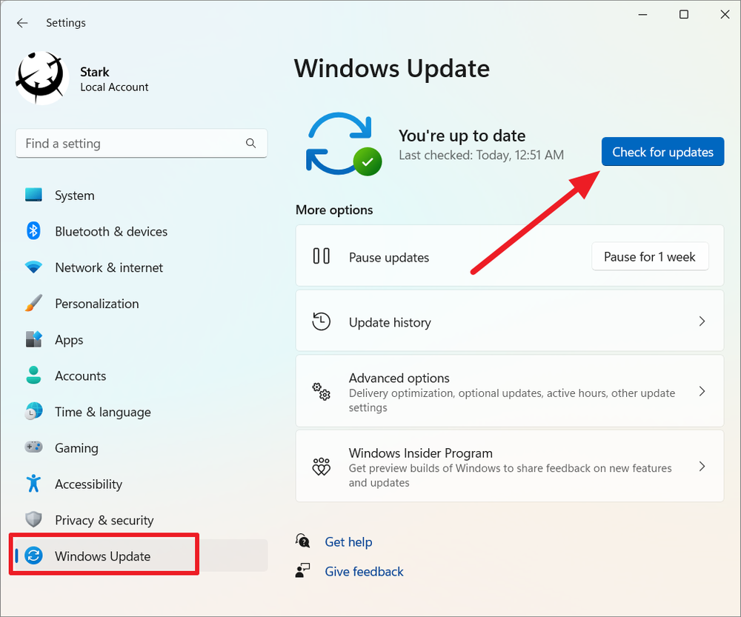Open the Update history row
Image resolution: width=741 pixels, height=617 pixels.
(x=510, y=321)
